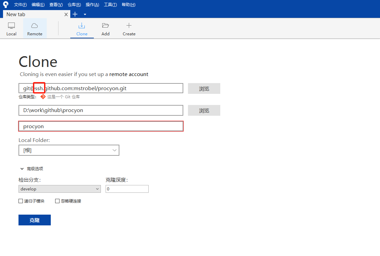Screen dimensions: 380x256
Task: Close the New tab
Action: (x=66, y=14)
